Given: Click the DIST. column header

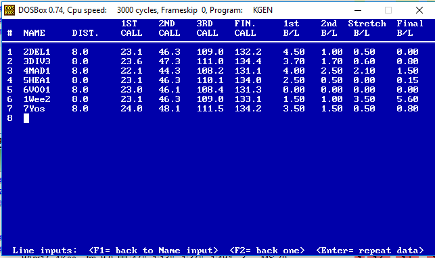Looking at the screenshot, I should tap(85, 33).
